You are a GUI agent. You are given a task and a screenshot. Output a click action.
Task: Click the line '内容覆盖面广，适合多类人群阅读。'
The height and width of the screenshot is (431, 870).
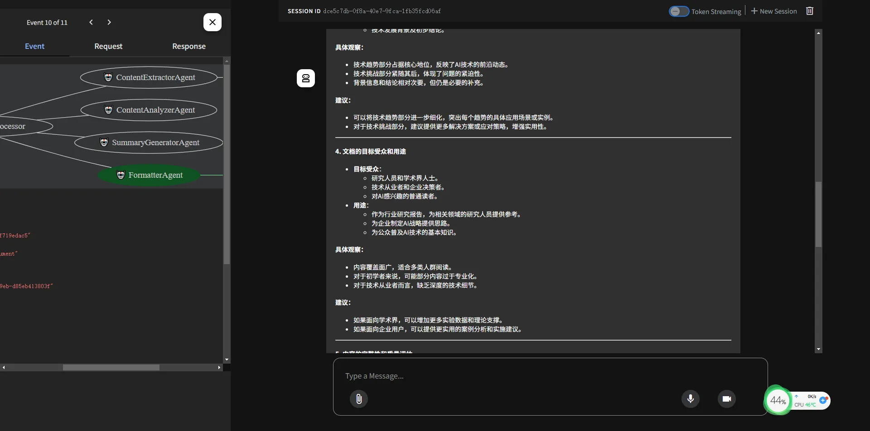tap(404, 267)
